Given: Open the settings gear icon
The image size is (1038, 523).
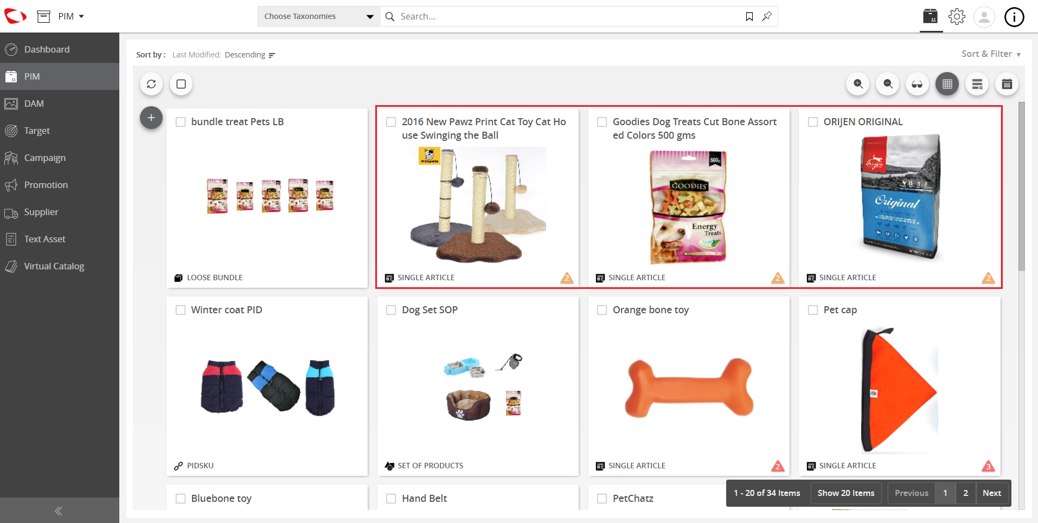Looking at the screenshot, I should coord(957,16).
